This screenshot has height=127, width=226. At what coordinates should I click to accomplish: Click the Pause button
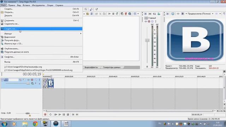click(64, 114)
